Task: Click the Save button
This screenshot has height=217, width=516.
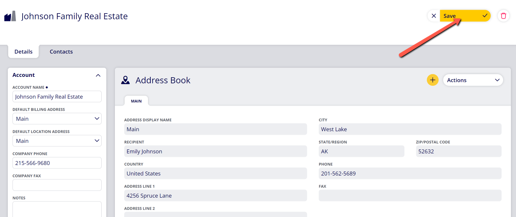Action: pyautogui.click(x=465, y=16)
